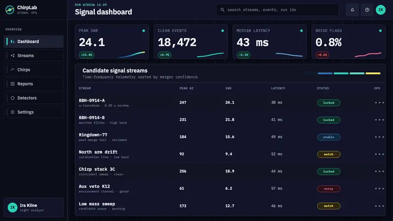Open the IK profile avatar in header

380,10
